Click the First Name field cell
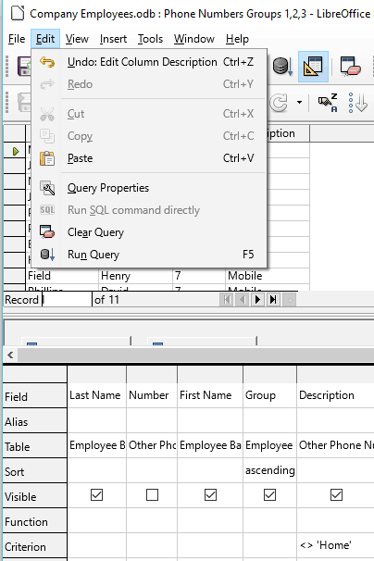The width and height of the screenshot is (374, 561). point(210,395)
